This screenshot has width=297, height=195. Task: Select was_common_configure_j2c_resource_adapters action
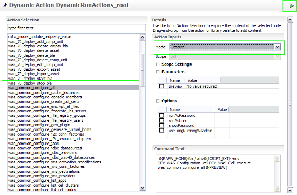(x=49, y=139)
